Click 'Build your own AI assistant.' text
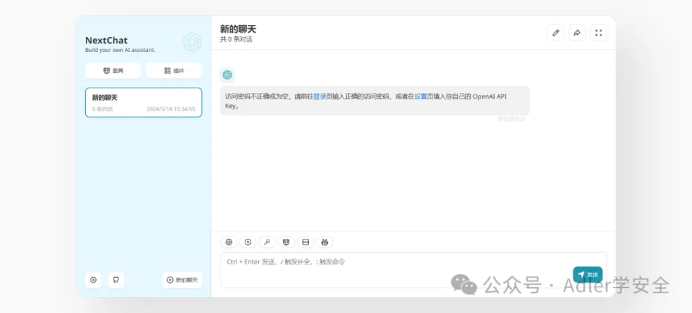 [120, 51]
